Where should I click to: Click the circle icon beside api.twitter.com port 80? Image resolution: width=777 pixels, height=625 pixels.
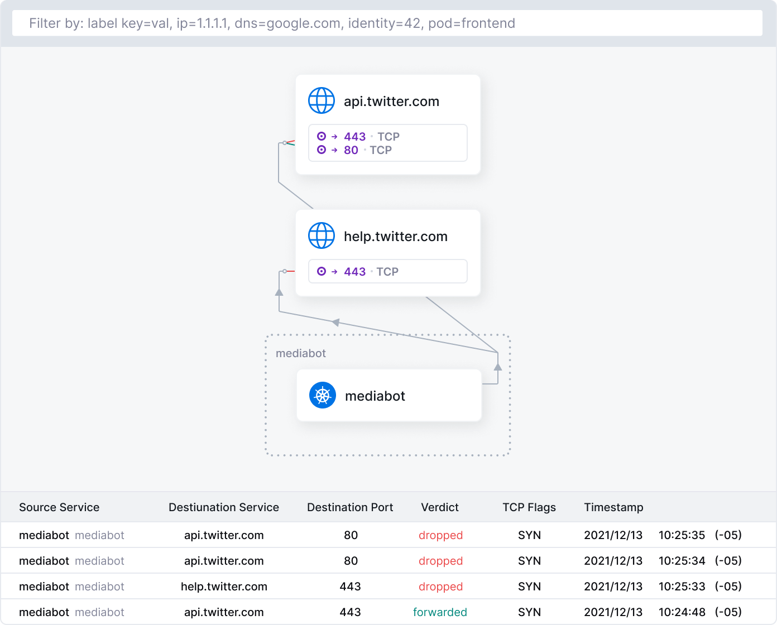click(x=322, y=150)
